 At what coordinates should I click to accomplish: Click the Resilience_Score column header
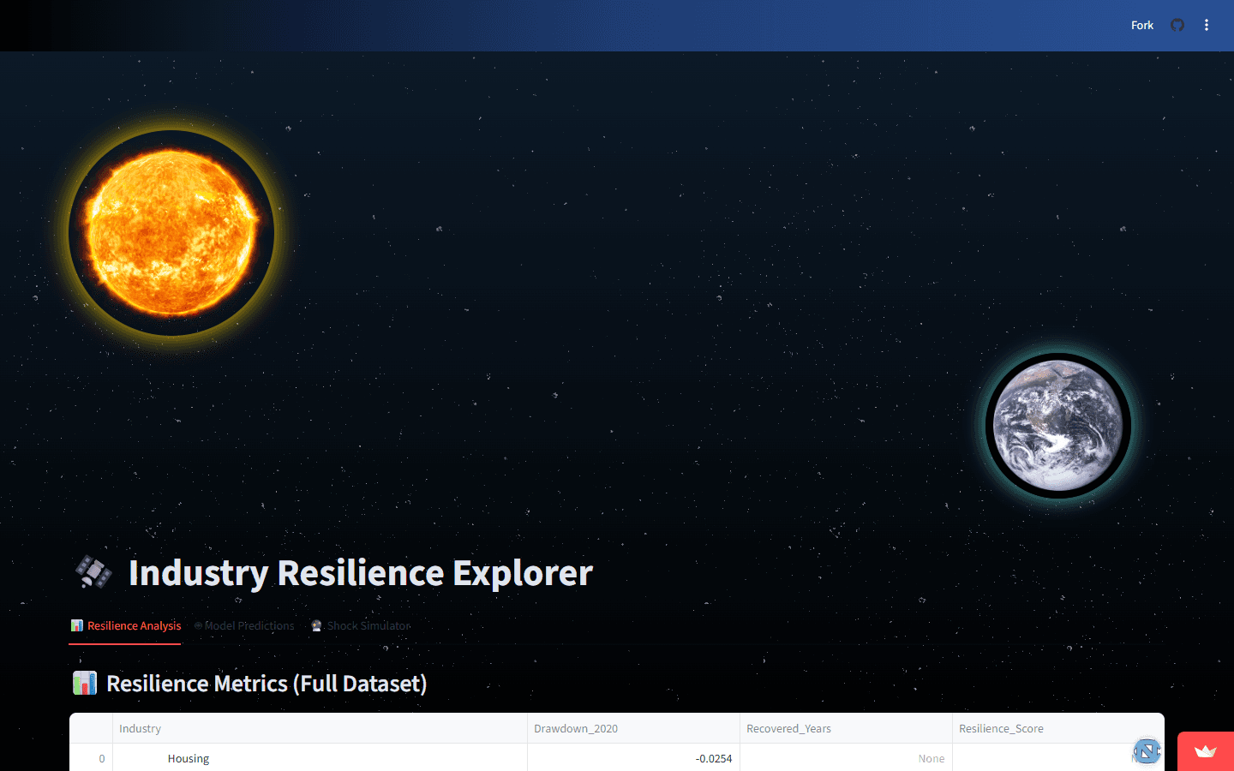point(1058,728)
